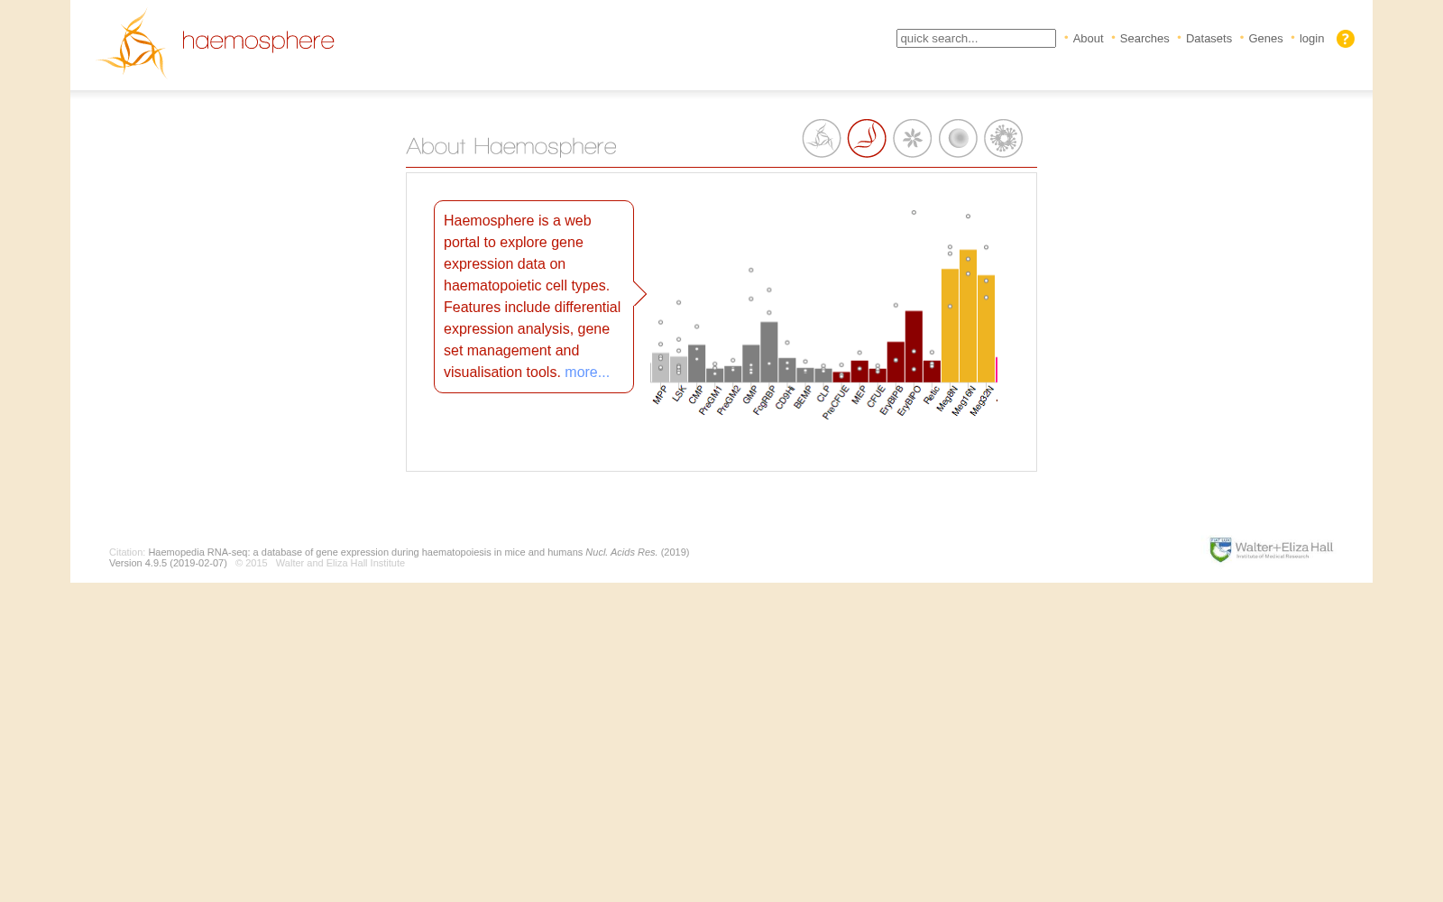The image size is (1443, 902).
Task: Click the MEP dark red bar
Action: click(x=859, y=372)
